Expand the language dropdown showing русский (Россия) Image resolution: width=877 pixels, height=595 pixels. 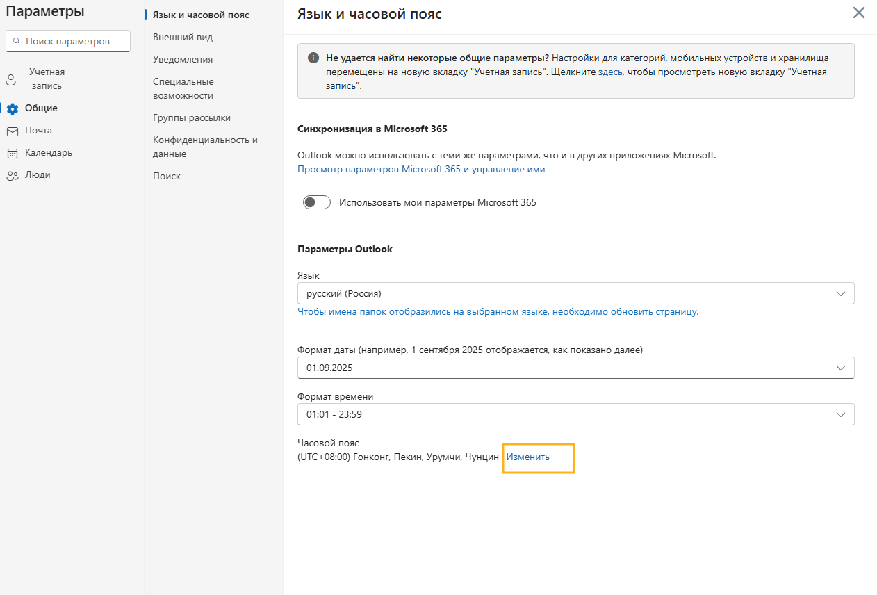click(575, 293)
